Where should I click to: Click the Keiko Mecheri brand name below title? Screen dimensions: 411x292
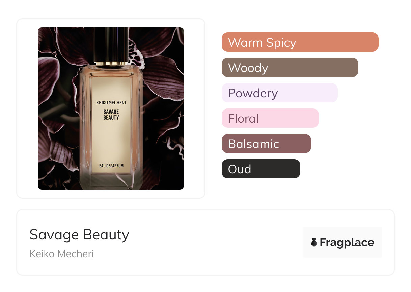point(61,253)
